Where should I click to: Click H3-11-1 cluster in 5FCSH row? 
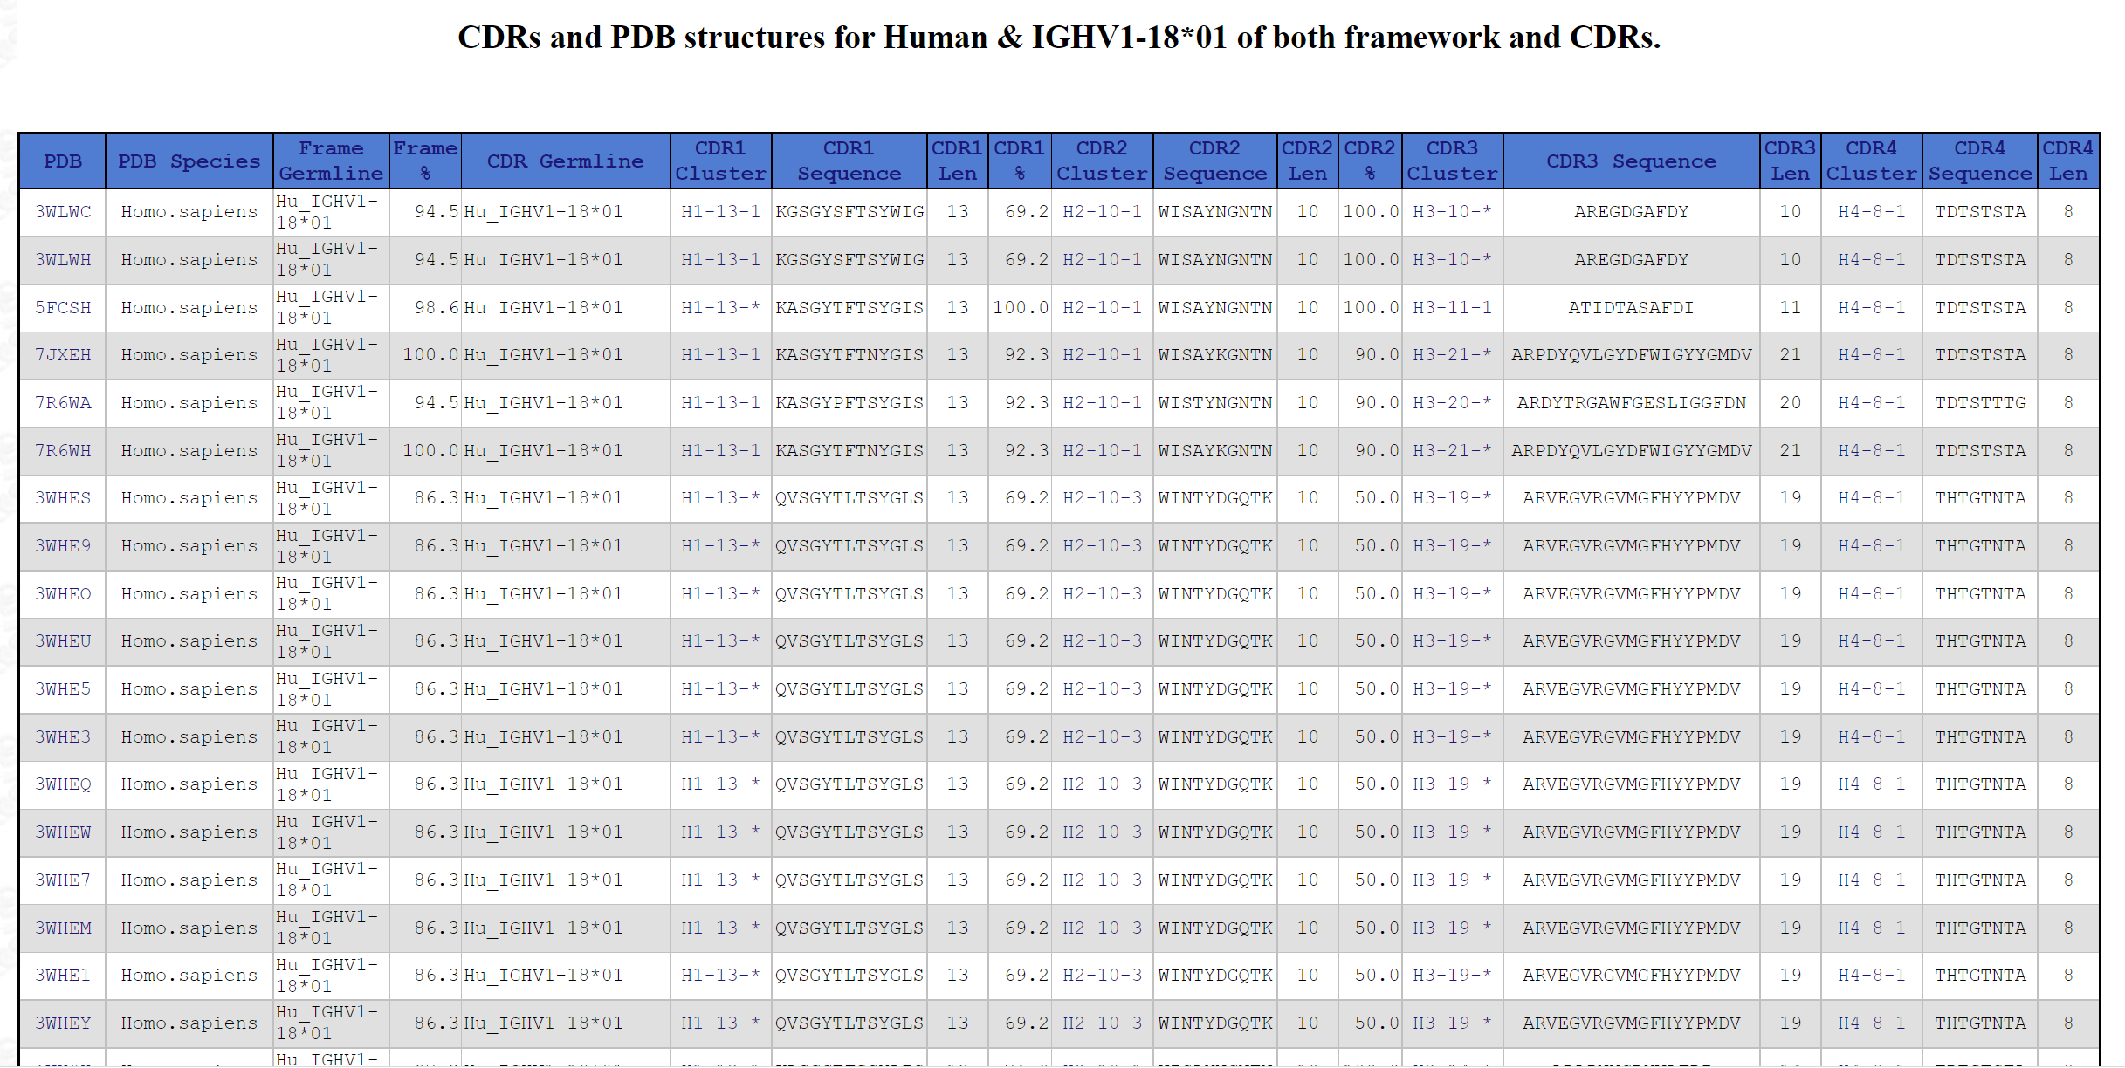click(x=1452, y=308)
